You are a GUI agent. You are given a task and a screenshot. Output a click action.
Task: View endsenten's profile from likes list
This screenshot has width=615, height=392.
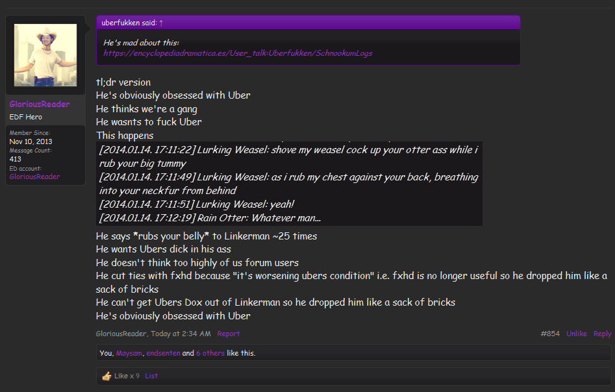coord(163,354)
